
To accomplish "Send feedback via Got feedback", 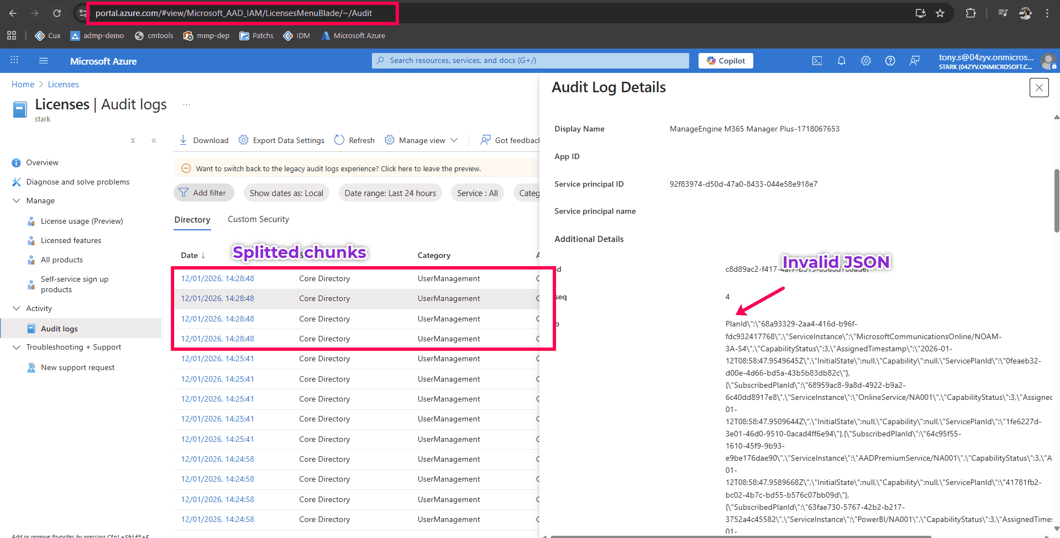I will [x=510, y=140].
